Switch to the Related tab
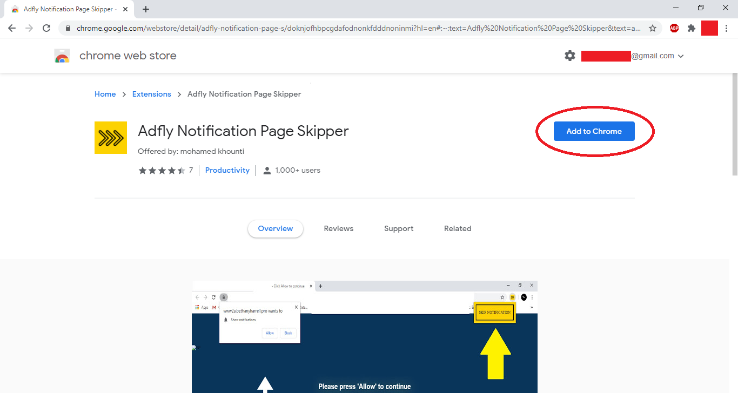 458,228
